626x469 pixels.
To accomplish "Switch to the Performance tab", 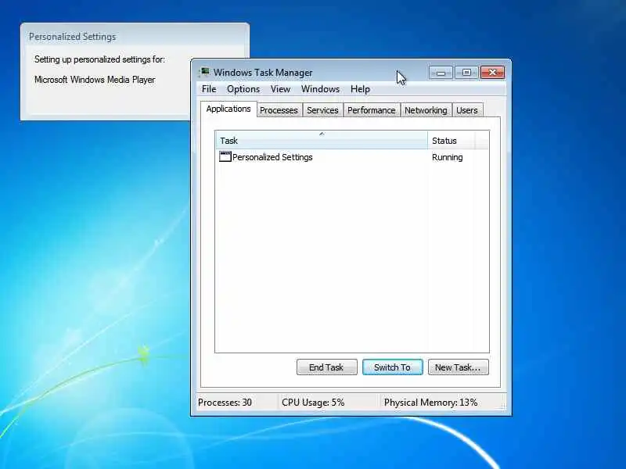I will 371,110.
